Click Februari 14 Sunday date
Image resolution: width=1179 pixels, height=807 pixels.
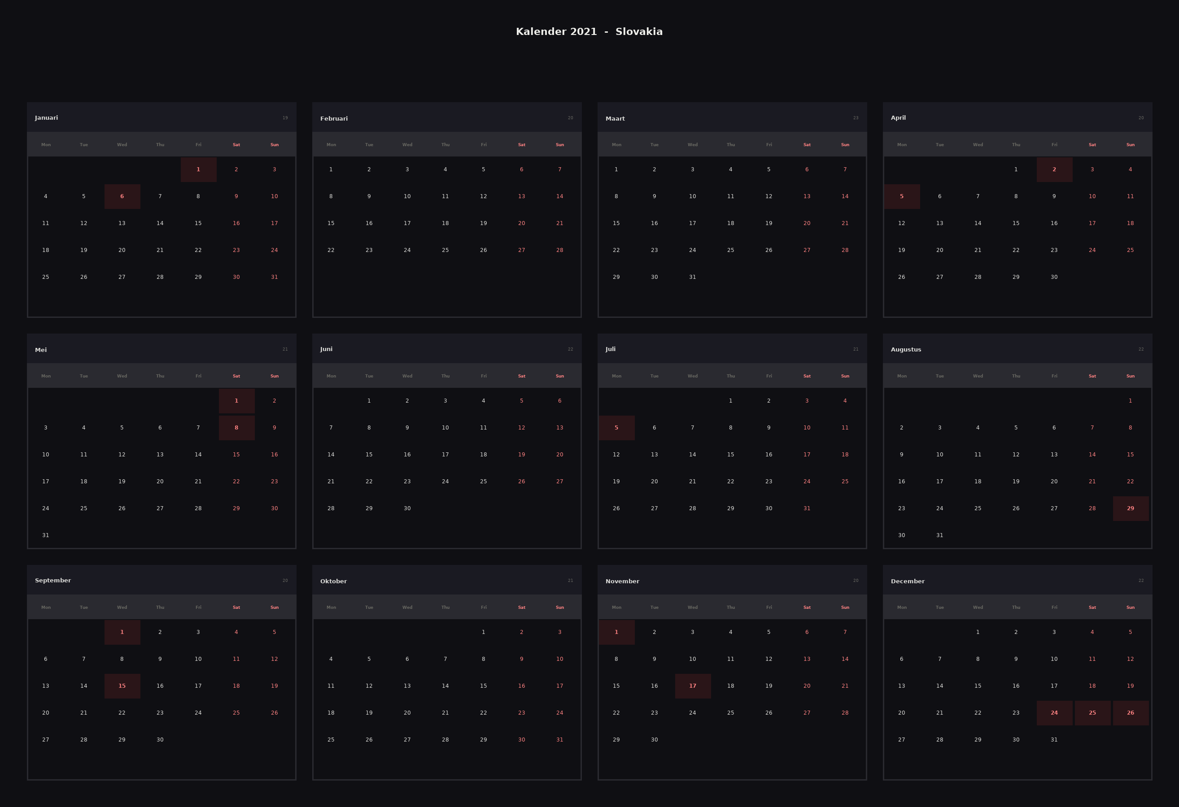point(559,196)
